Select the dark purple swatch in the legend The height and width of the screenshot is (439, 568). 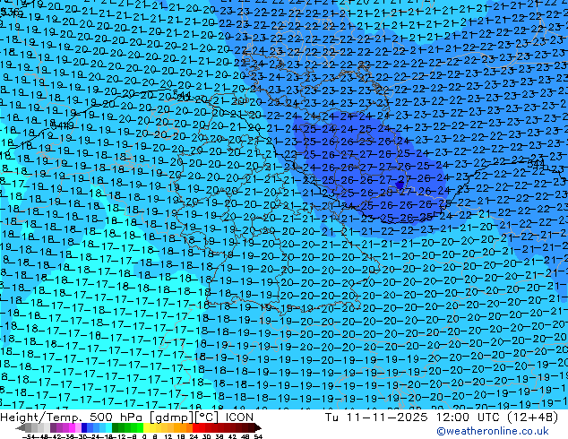point(53,428)
